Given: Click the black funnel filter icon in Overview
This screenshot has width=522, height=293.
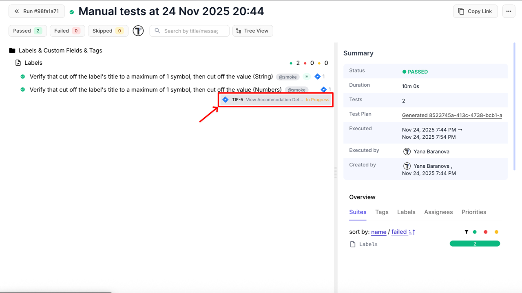Looking at the screenshot, I should pyautogui.click(x=466, y=232).
